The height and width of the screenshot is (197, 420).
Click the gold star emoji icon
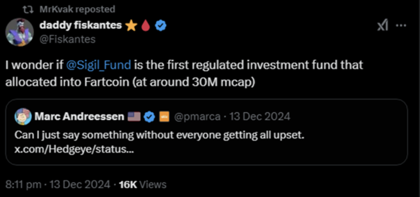(131, 26)
